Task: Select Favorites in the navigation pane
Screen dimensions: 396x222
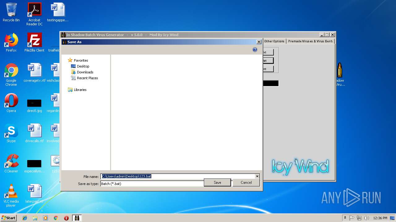Action: click(81, 60)
